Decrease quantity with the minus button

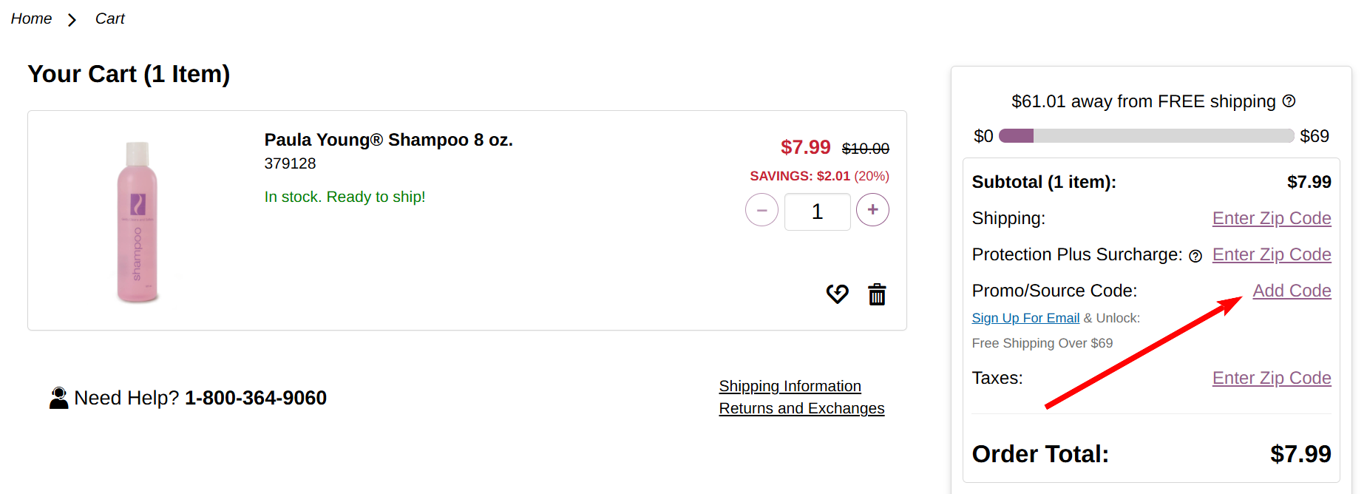pyautogui.click(x=761, y=210)
